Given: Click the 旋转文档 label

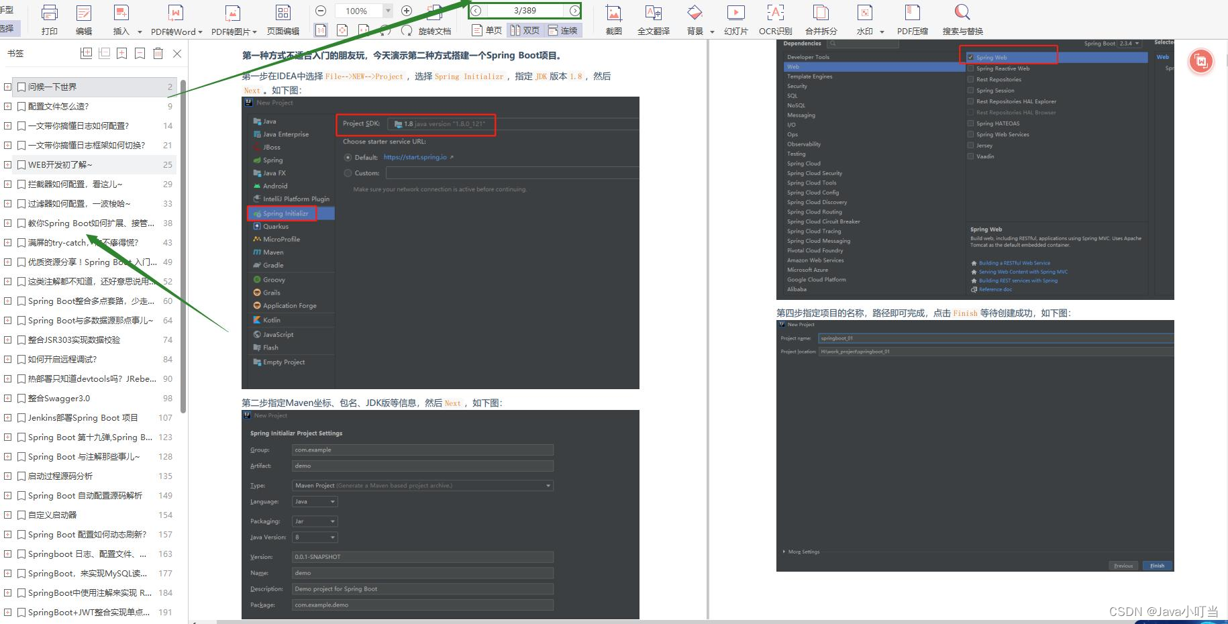Looking at the screenshot, I should coord(435,31).
